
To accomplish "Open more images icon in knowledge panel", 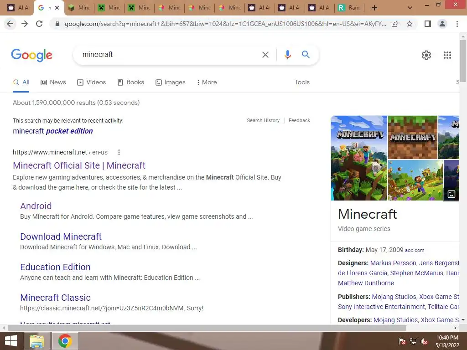I will 451,194.
